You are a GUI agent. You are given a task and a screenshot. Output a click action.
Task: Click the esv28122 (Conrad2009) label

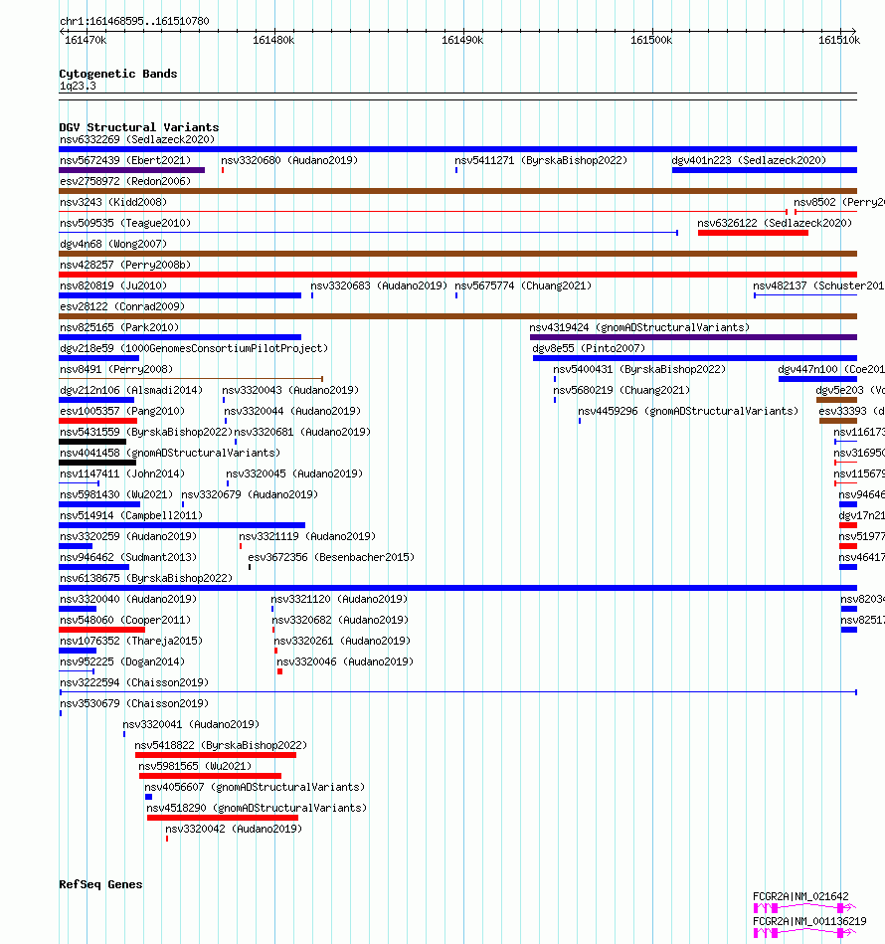point(122,307)
